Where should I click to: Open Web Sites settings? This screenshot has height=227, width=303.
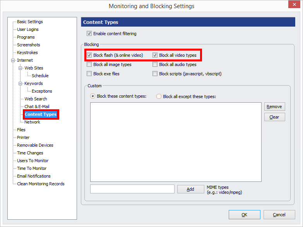coord(34,68)
